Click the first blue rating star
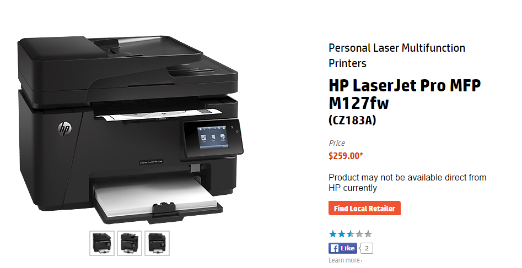 pyautogui.click(x=332, y=234)
